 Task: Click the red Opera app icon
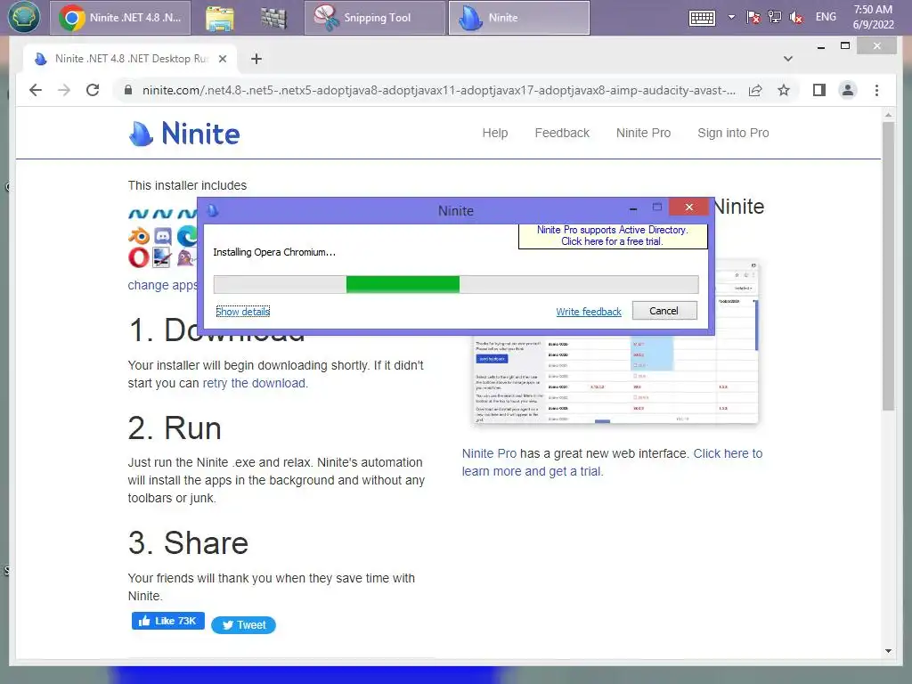tap(138, 257)
